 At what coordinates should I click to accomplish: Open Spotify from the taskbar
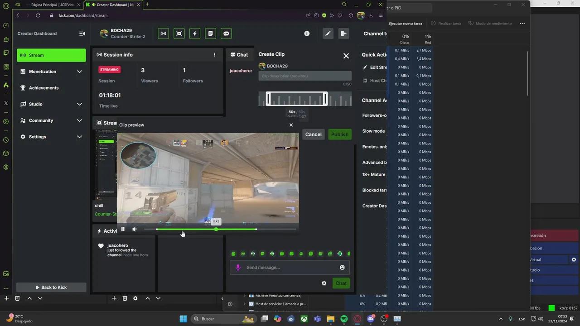(344, 319)
